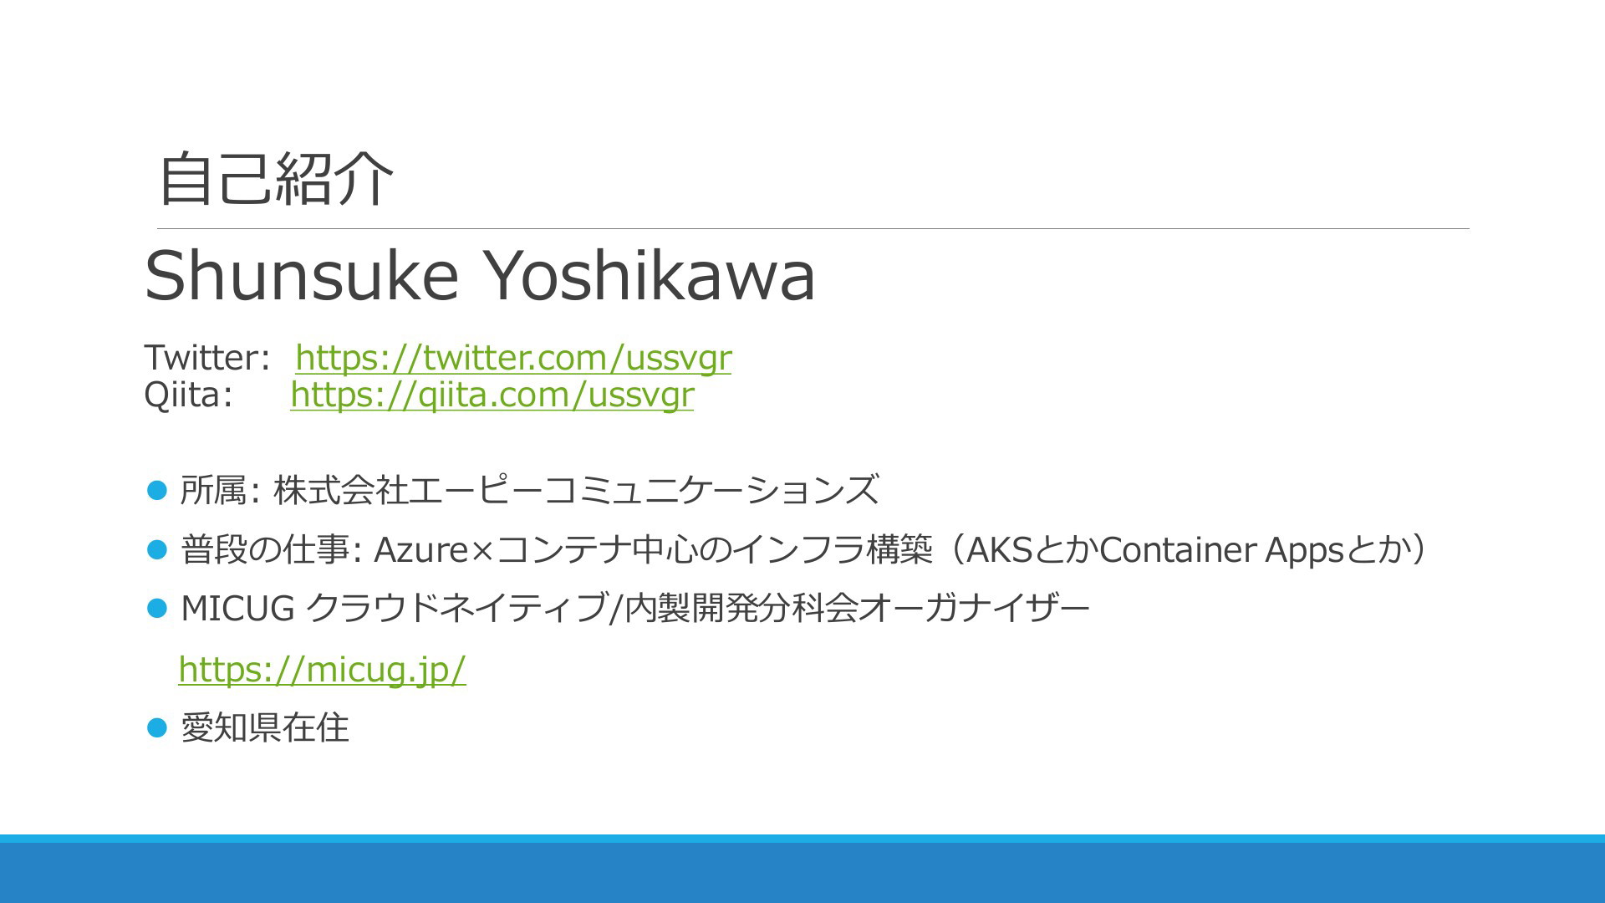Screen dimensions: 1605x903
Task: Click the horizontal rule under the title
Action: coord(813,228)
